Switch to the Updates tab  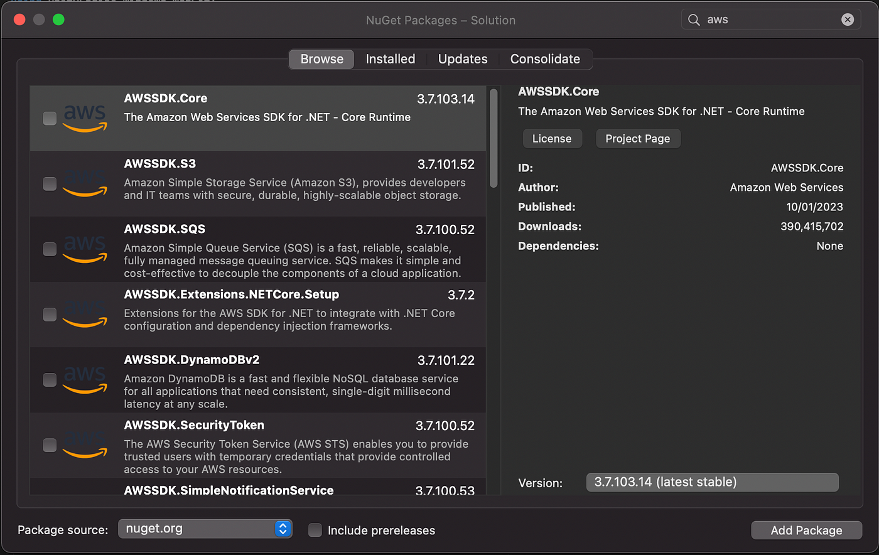[463, 59]
